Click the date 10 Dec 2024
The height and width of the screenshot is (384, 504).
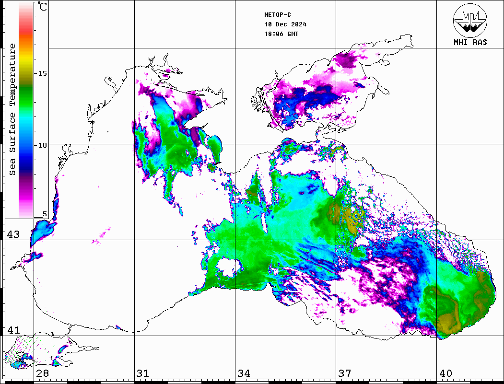coord(285,24)
